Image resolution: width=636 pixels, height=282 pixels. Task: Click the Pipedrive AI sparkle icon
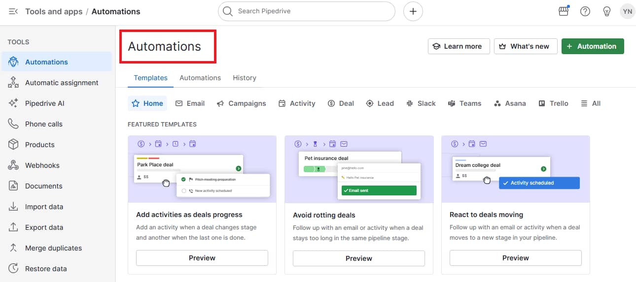pyautogui.click(x=13, y=103)
